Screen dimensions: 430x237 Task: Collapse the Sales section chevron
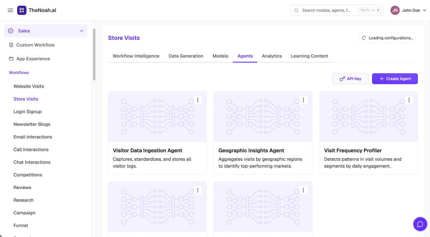[82, 31]
